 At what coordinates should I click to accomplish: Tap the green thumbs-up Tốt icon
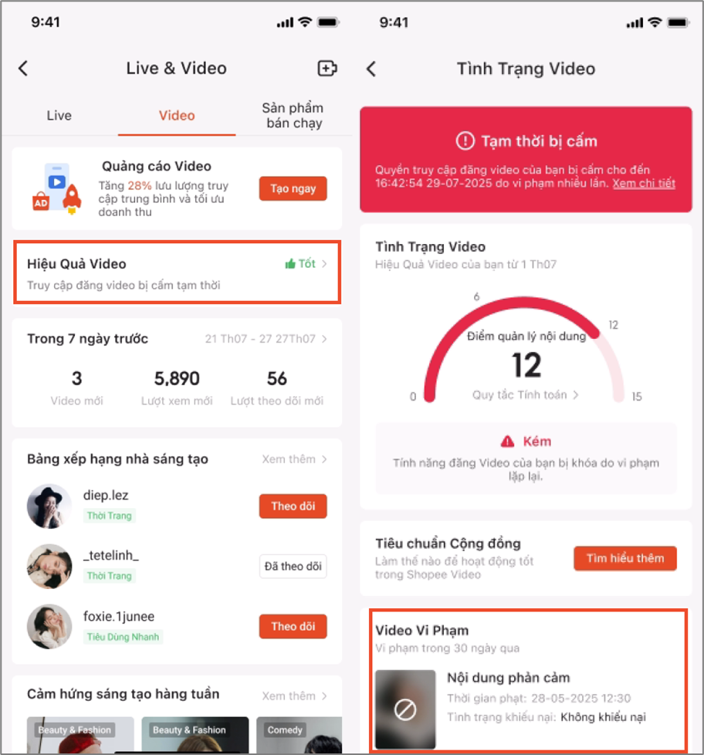290,264
